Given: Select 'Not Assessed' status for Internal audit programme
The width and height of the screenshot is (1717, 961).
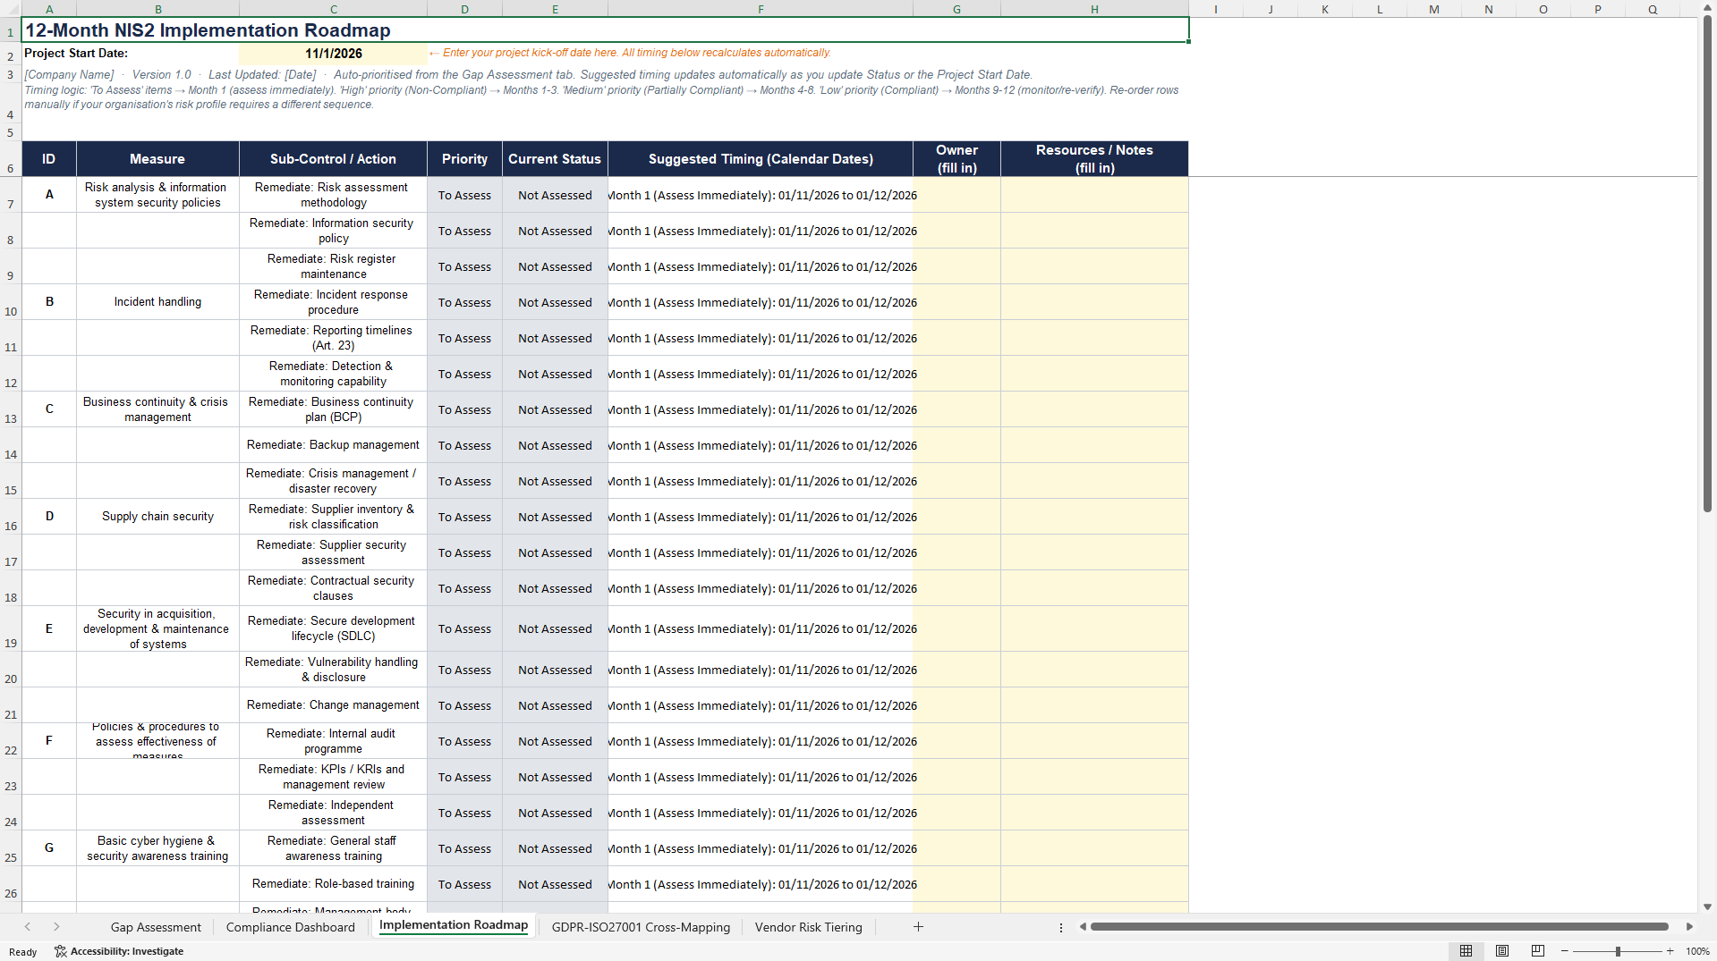Looking at the screenshot, I should pyautogui.click(x=555, y=741).
